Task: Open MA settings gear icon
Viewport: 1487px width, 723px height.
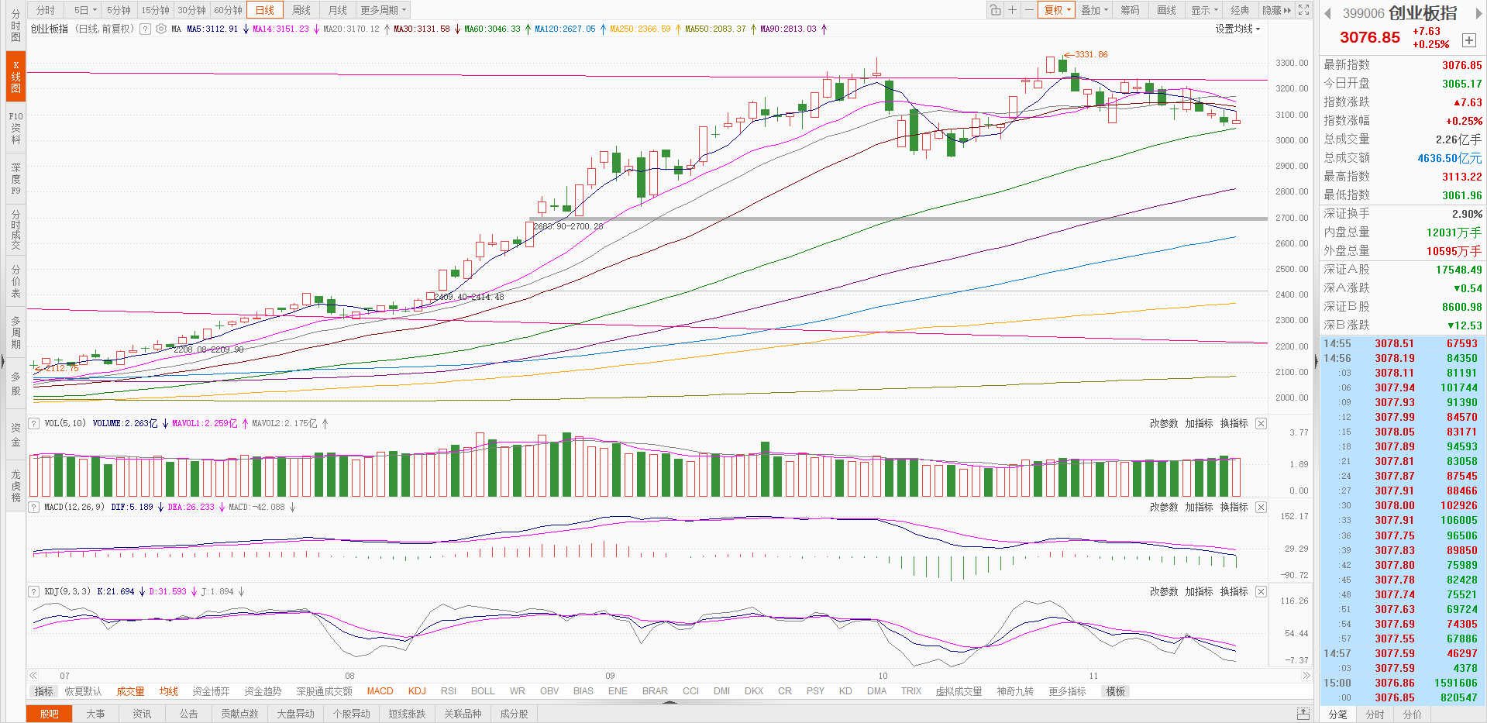Action: [x=161, y=29]
